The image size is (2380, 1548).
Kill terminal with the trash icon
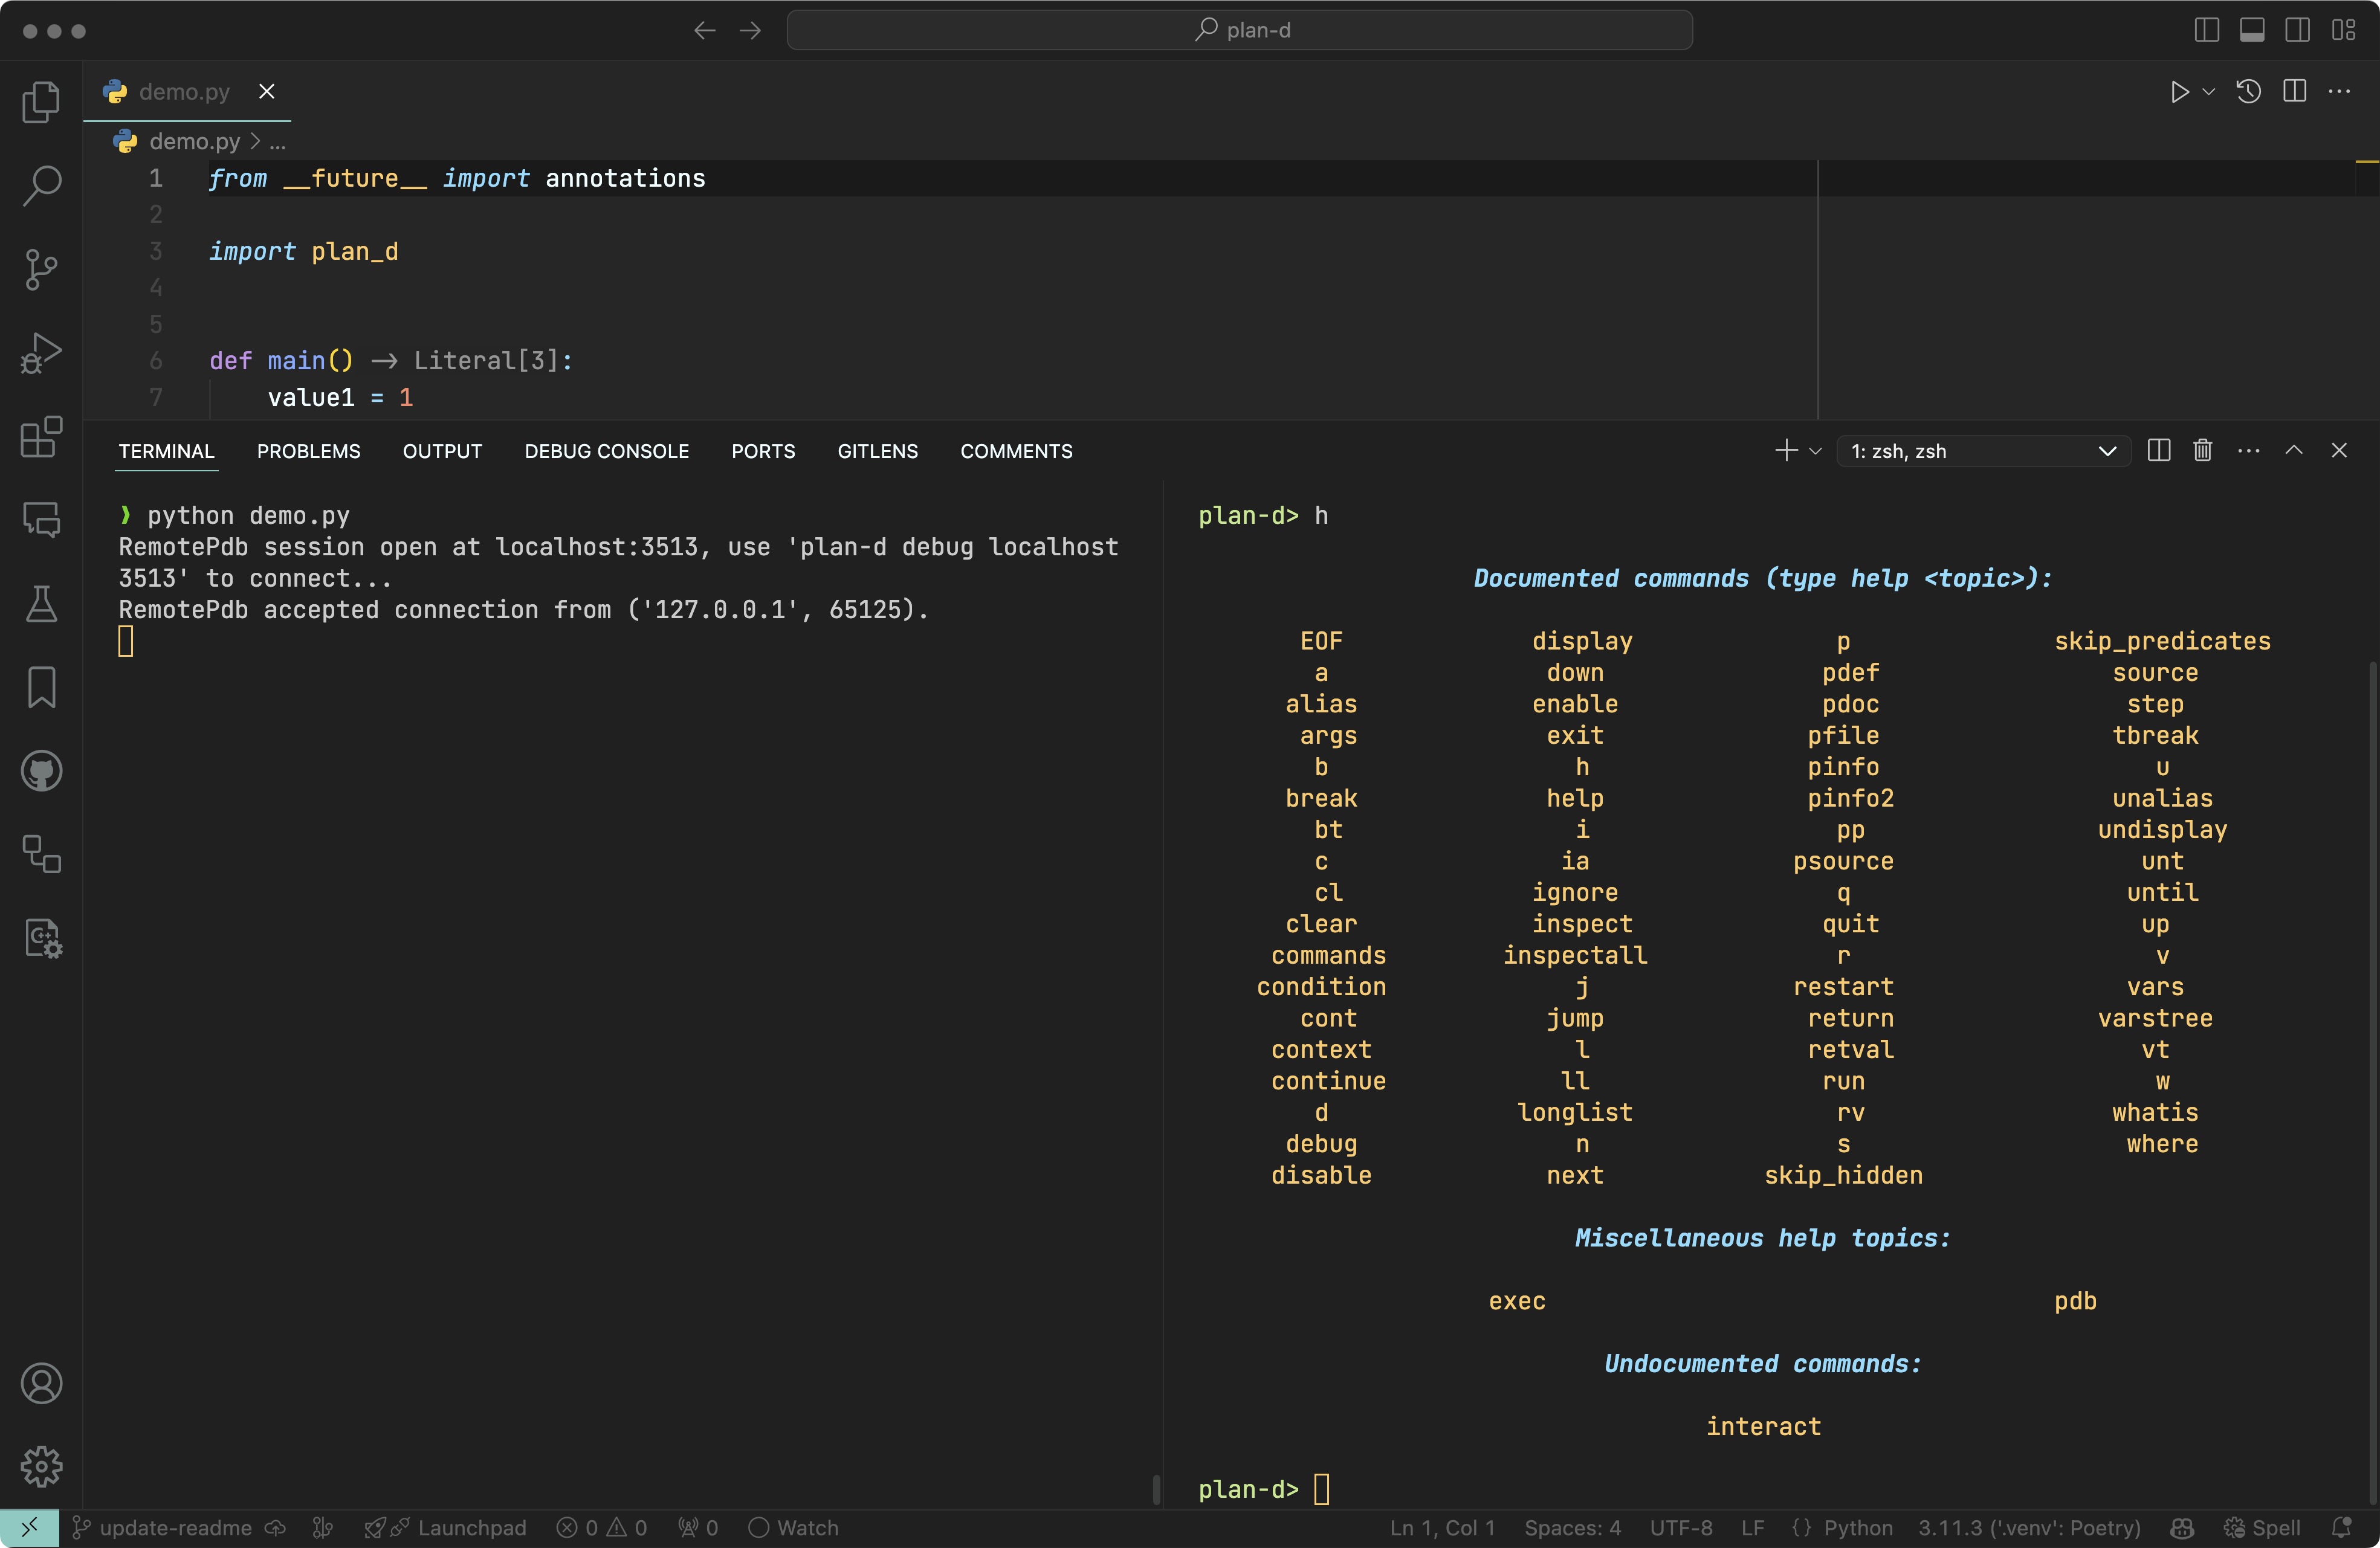coord(2202,451)
